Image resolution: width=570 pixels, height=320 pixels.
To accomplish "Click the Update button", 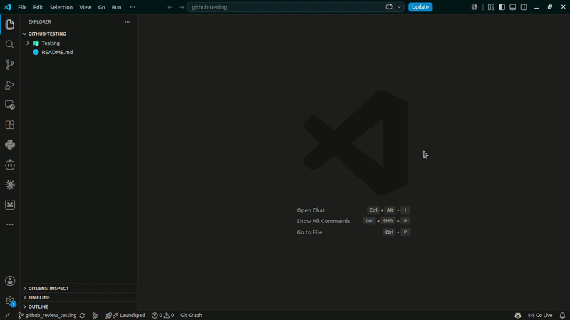I will point(420,7).
